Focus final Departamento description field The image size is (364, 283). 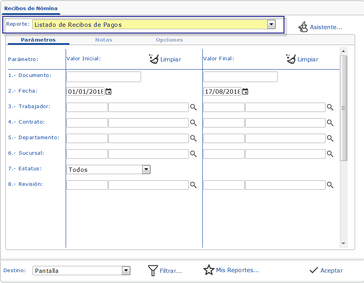coord(285,138)
